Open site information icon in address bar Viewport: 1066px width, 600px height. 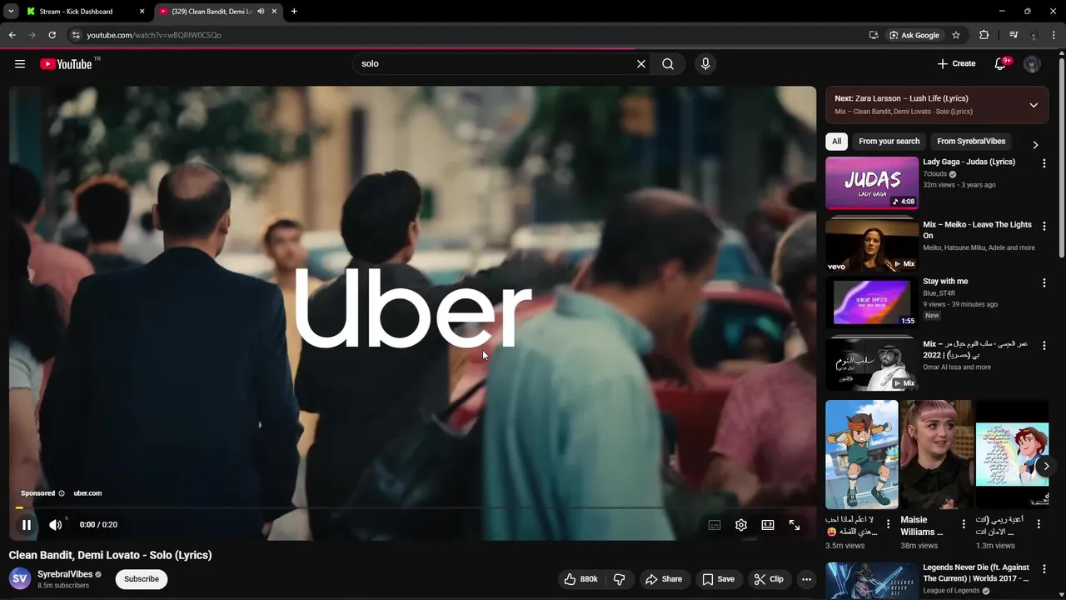76,35
